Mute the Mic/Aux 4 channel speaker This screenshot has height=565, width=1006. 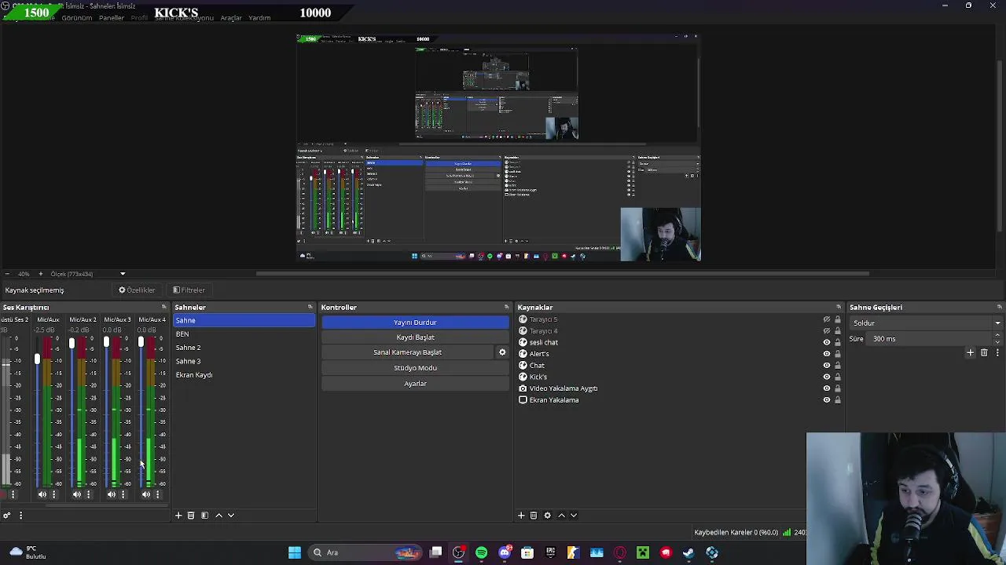coord(145,494)
